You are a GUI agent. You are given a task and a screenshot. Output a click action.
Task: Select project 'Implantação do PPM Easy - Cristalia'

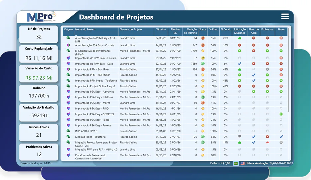[x=96, y=58]
